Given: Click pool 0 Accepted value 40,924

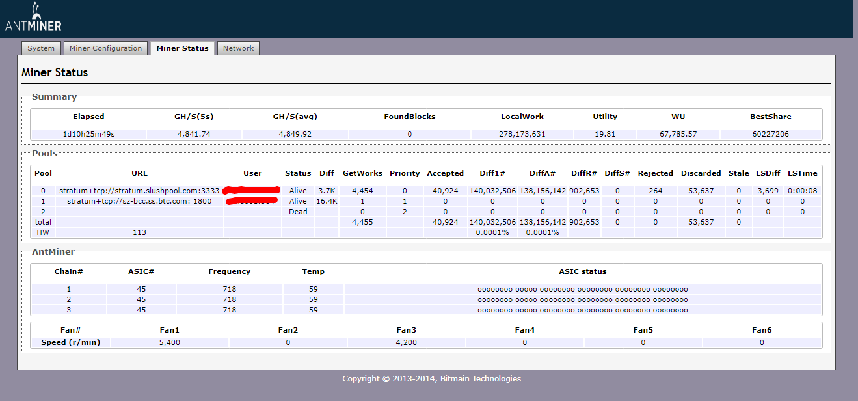Looking at the screenshot, I should coord(445,191).
